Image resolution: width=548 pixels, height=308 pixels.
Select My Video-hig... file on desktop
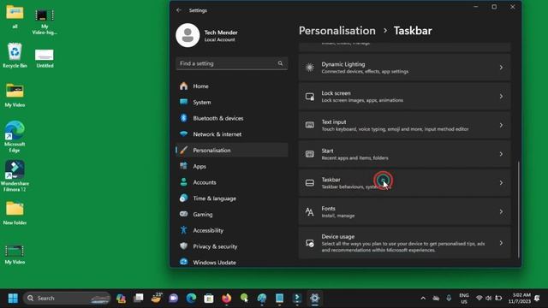coord(45,21)
